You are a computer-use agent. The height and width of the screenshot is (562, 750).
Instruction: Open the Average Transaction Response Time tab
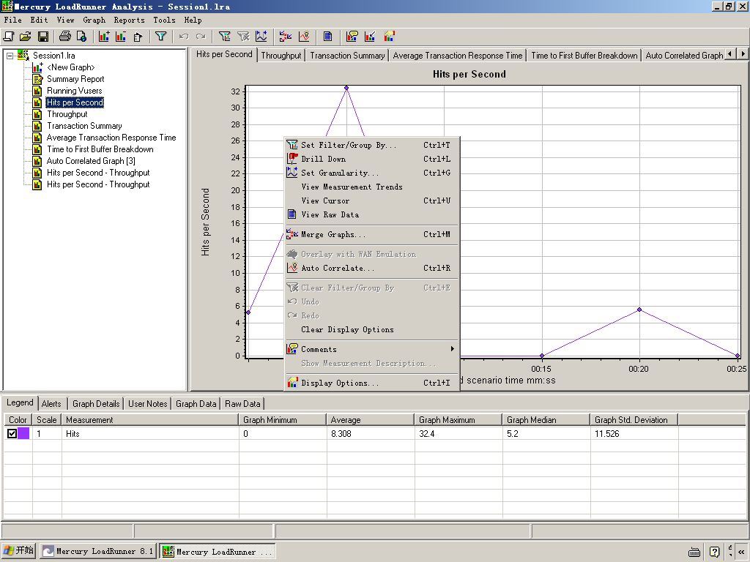458,56
